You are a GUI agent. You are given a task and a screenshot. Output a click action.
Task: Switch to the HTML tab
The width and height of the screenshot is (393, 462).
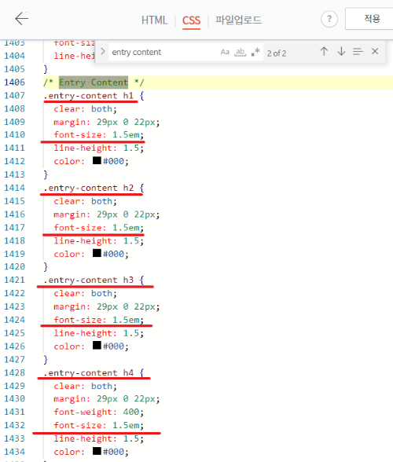[154, 20]
